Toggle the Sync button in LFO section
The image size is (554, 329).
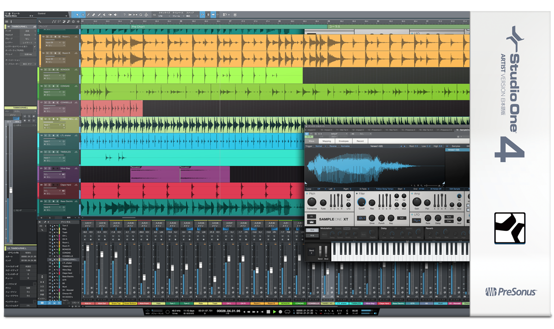(x=449, y=217)
